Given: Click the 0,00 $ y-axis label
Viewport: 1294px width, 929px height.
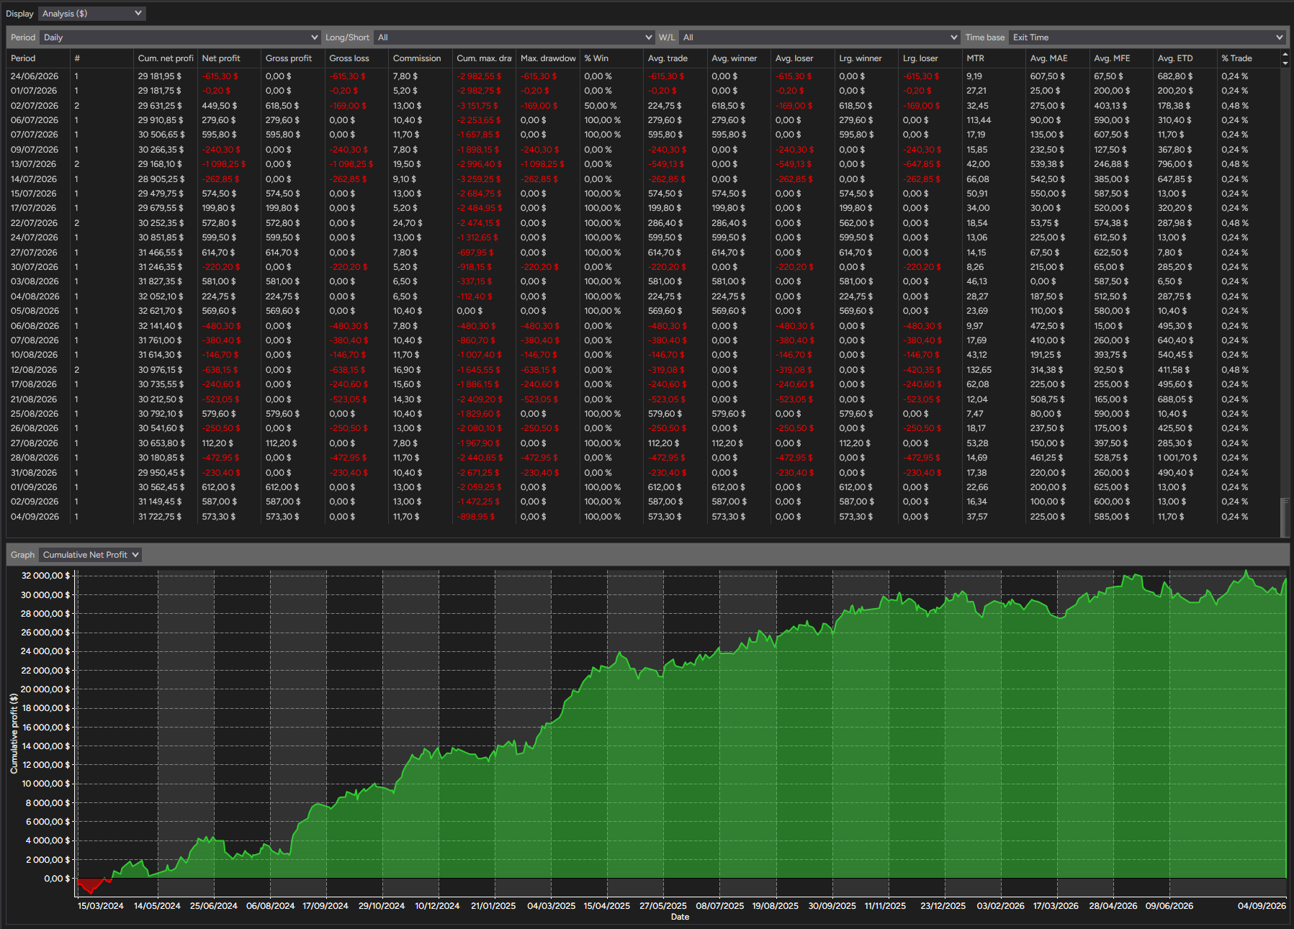Looking at the screenshot, I should coord(58,879).
